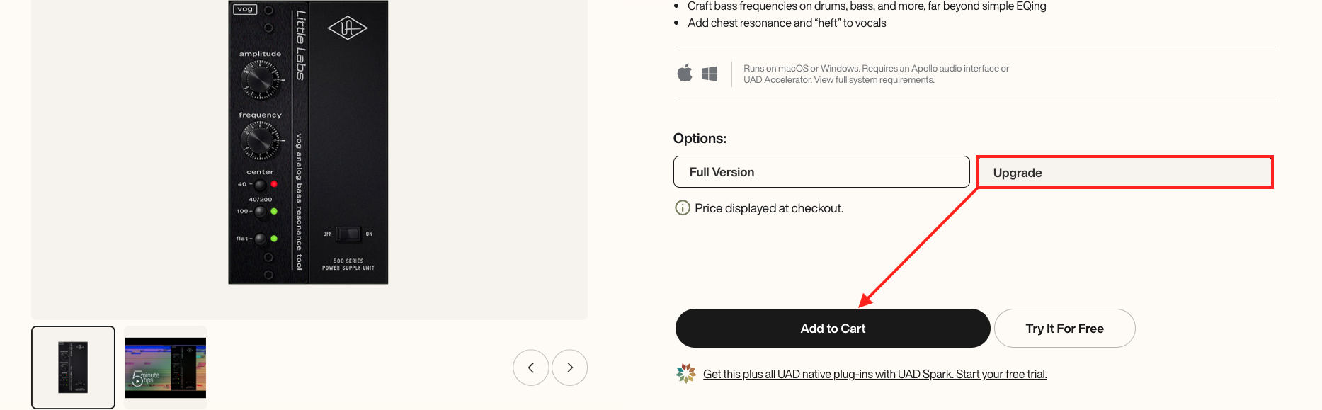Screen dimensions: 1322x410
Task: Click the colorful UAD Spark icon
Action: click(x=686, y=373)
